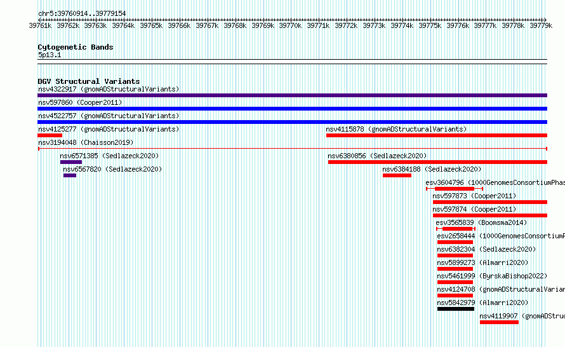Image resolution: width=565 pixels, height=347 pixels.
Task: Click the nsv4322917 gnomAD variant label
Action: pos(109,89)
